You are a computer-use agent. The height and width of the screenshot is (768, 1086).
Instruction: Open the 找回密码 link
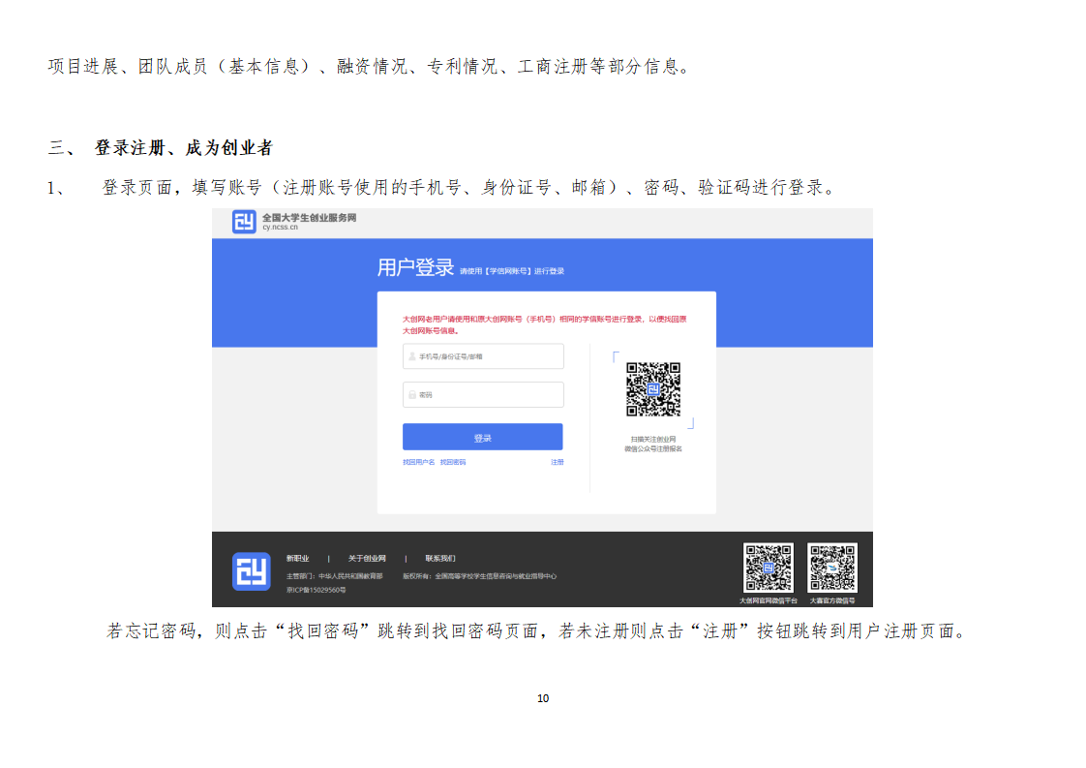point(453,463)
